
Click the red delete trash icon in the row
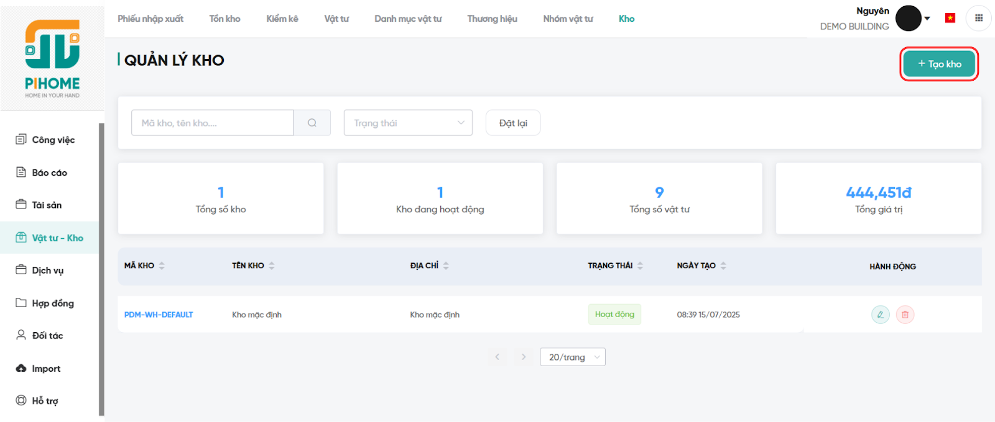click(905, 315)
